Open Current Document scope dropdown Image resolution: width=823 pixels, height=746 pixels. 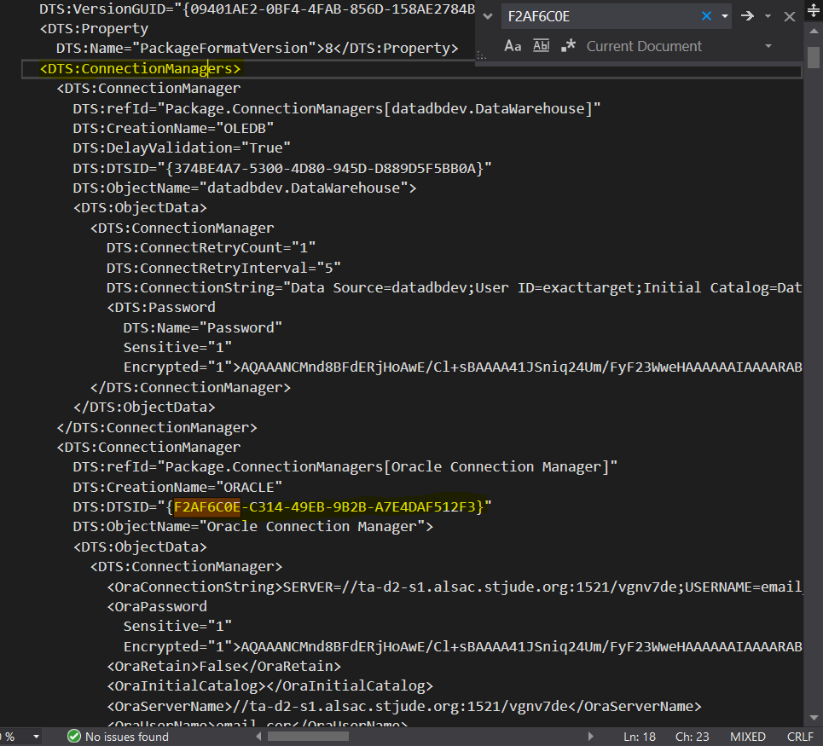click(x=768, y=46)
